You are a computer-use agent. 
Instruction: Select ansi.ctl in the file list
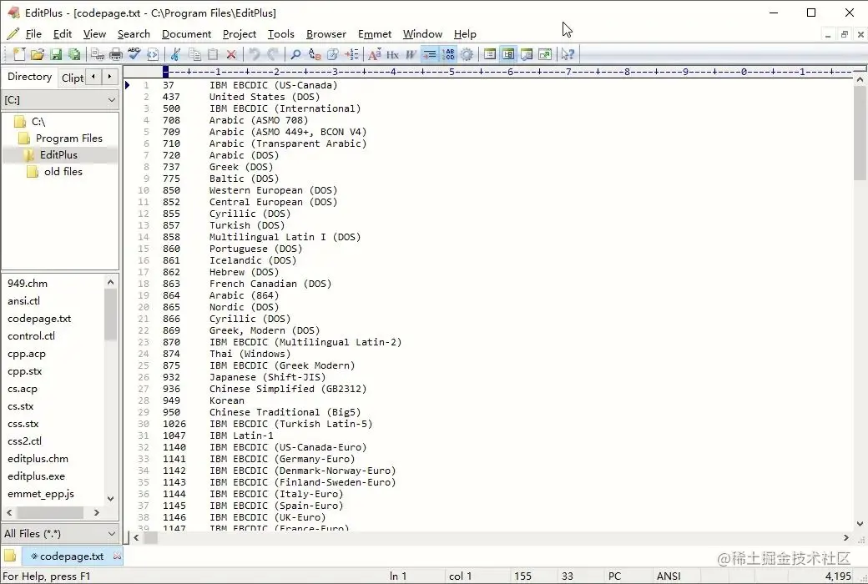pos(24,301)
